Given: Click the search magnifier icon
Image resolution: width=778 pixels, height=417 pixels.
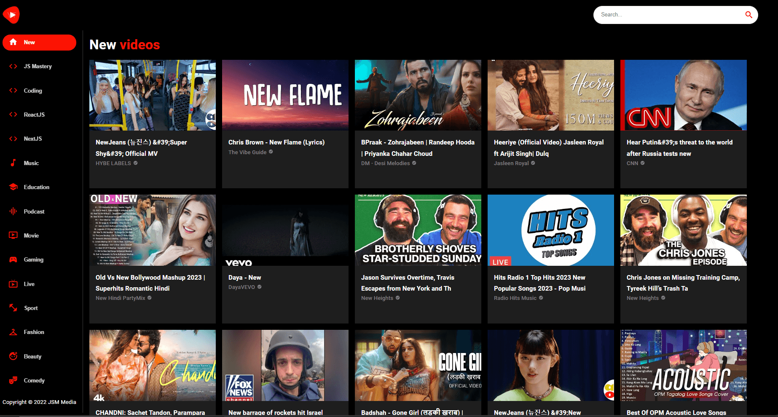Looking at the screenshot, I should (x=748, y=15).
